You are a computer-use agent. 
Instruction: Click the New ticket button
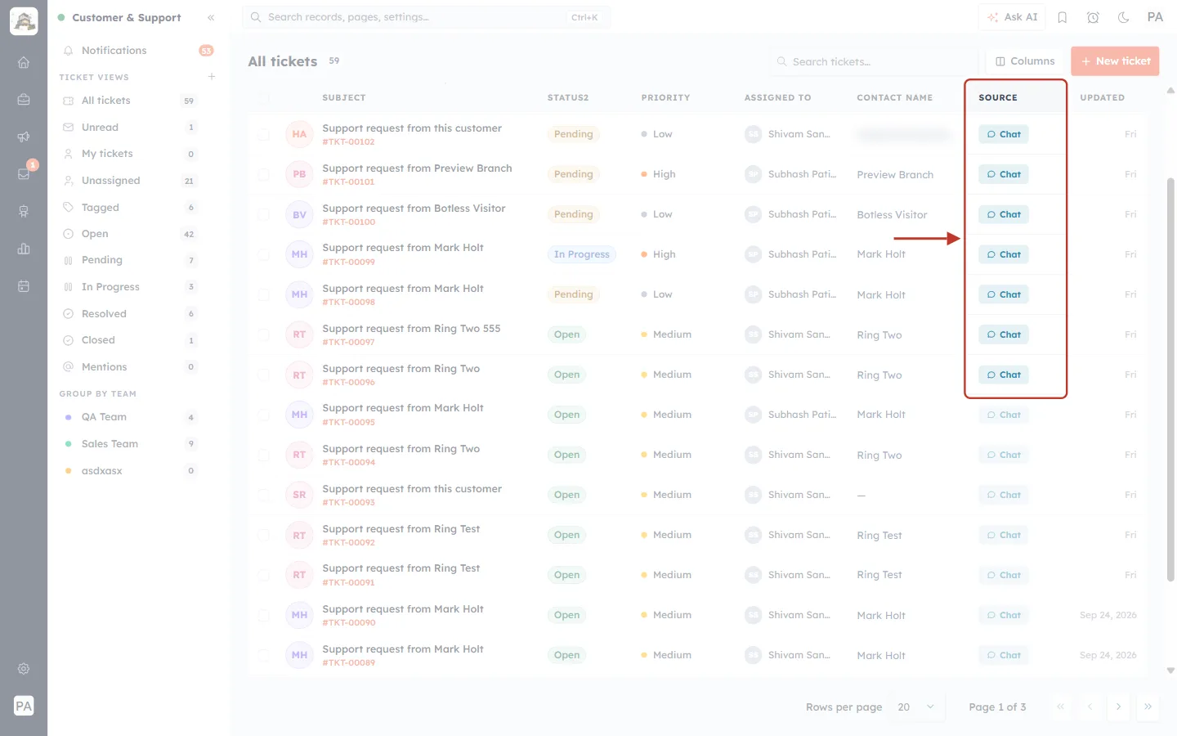[x=1115, y=61]
